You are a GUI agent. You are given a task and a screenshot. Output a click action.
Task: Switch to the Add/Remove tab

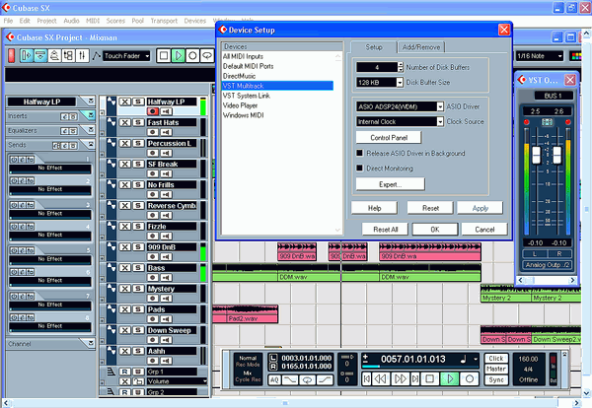click(421, 47)
